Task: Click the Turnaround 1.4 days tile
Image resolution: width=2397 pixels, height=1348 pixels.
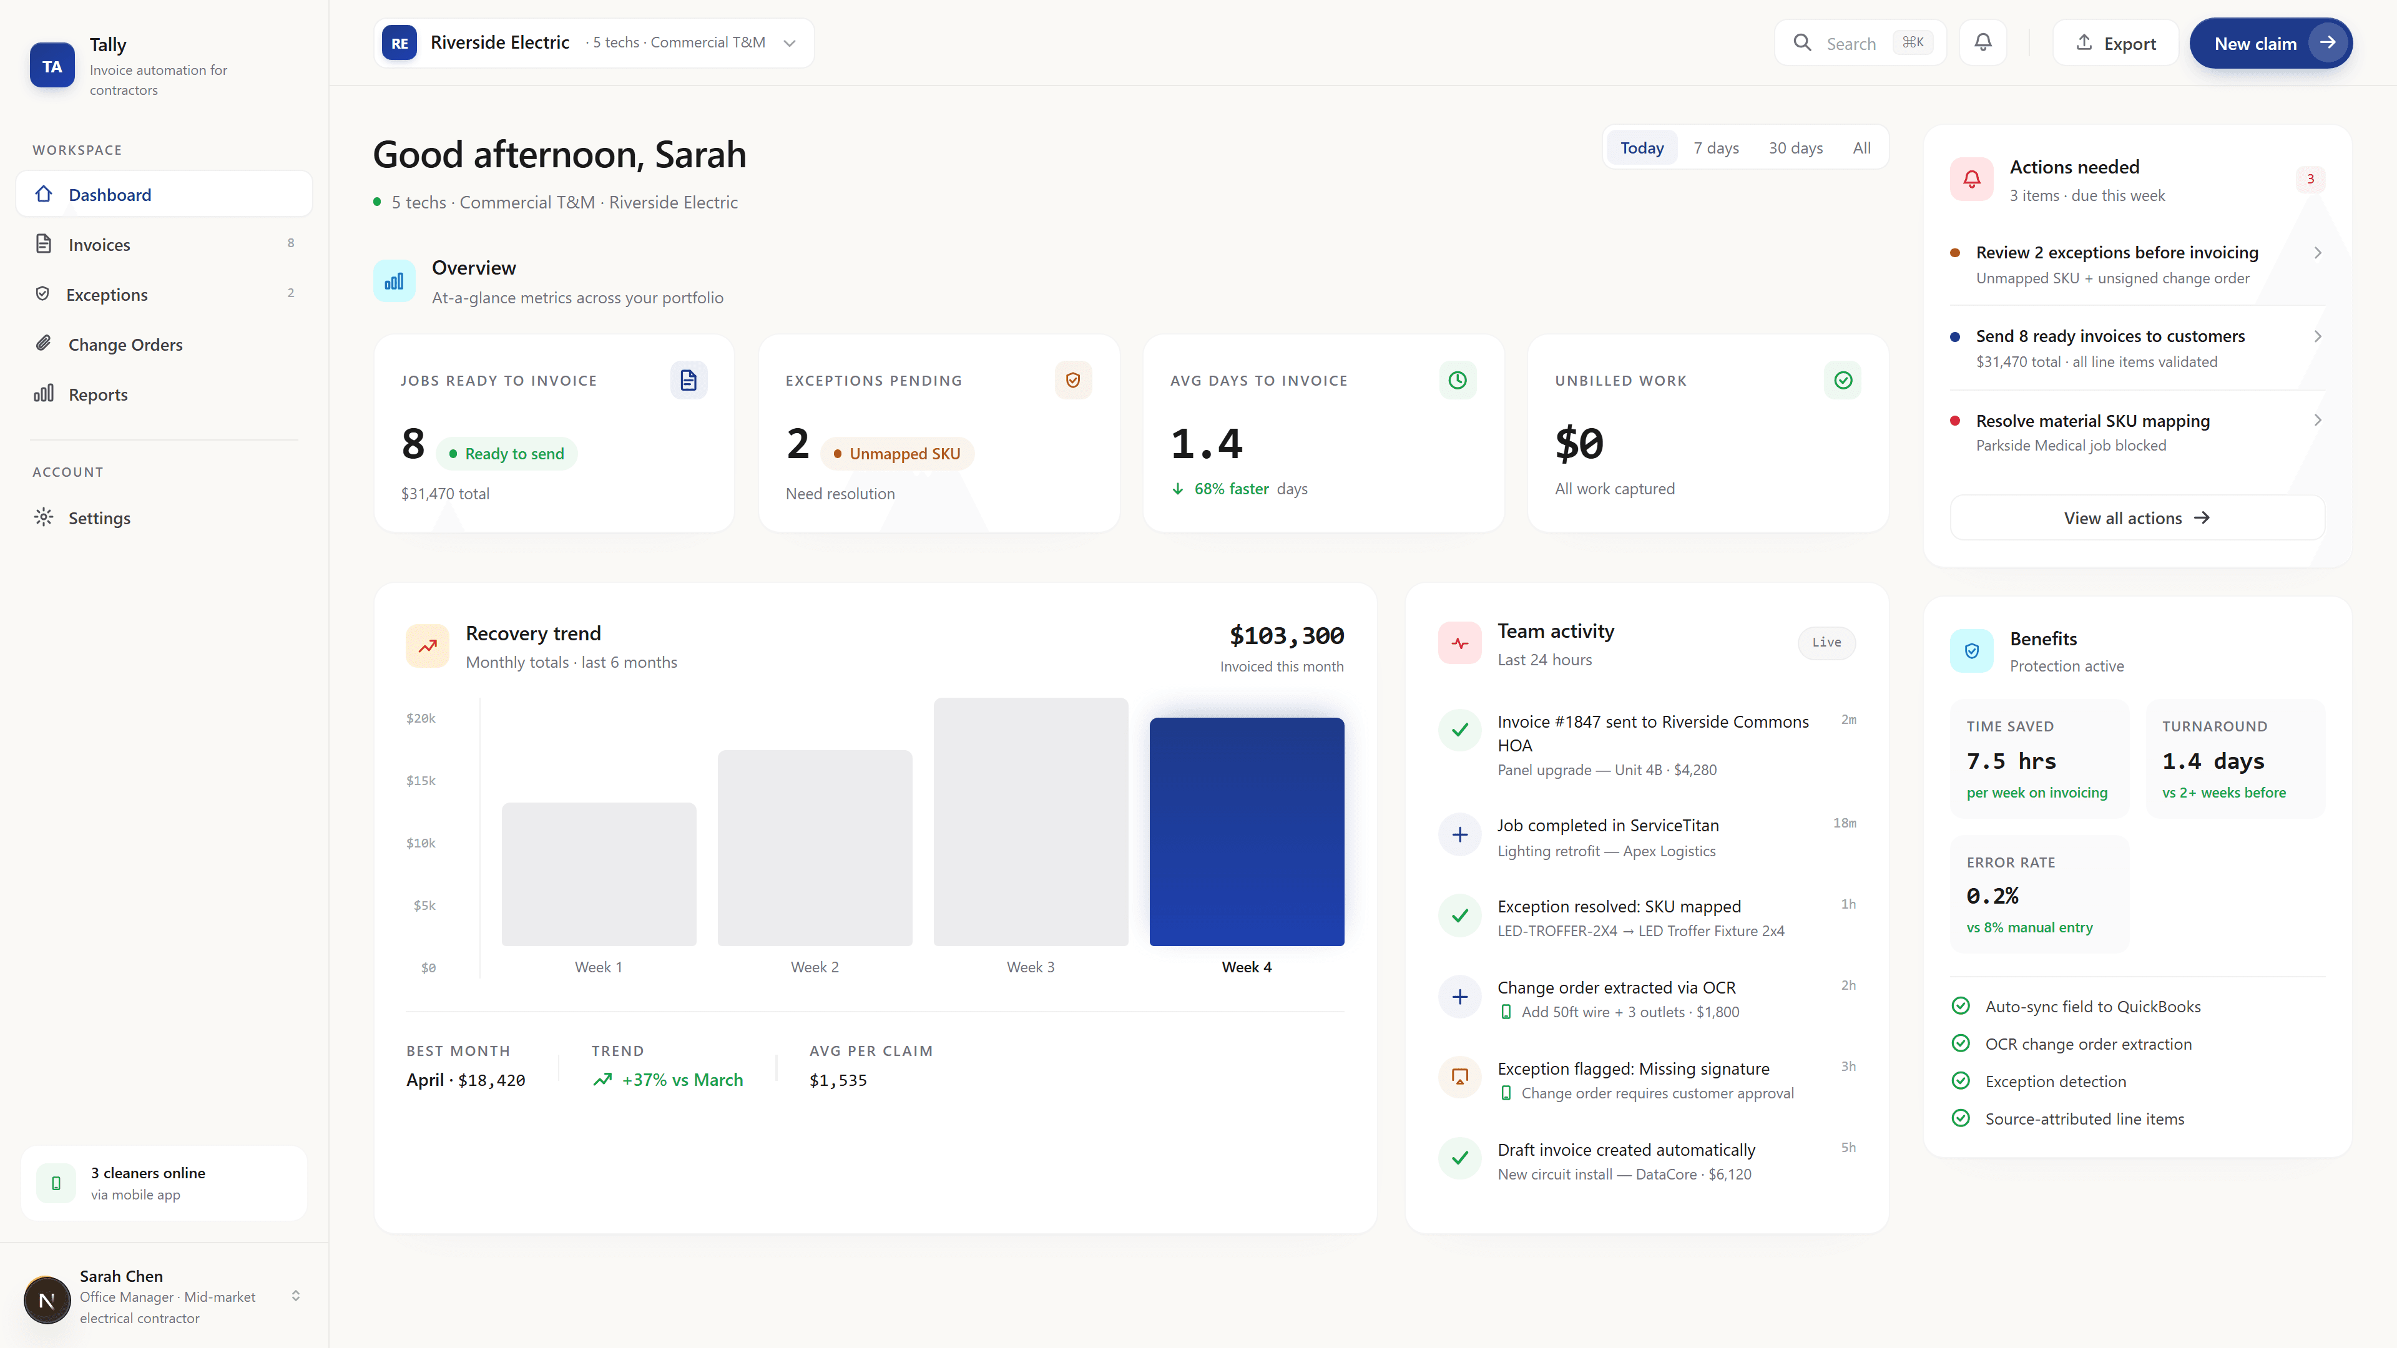Action: pyautogui.click(x=2235, y=758)
